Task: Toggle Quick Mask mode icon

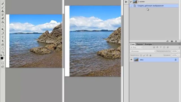Action: 3,63
